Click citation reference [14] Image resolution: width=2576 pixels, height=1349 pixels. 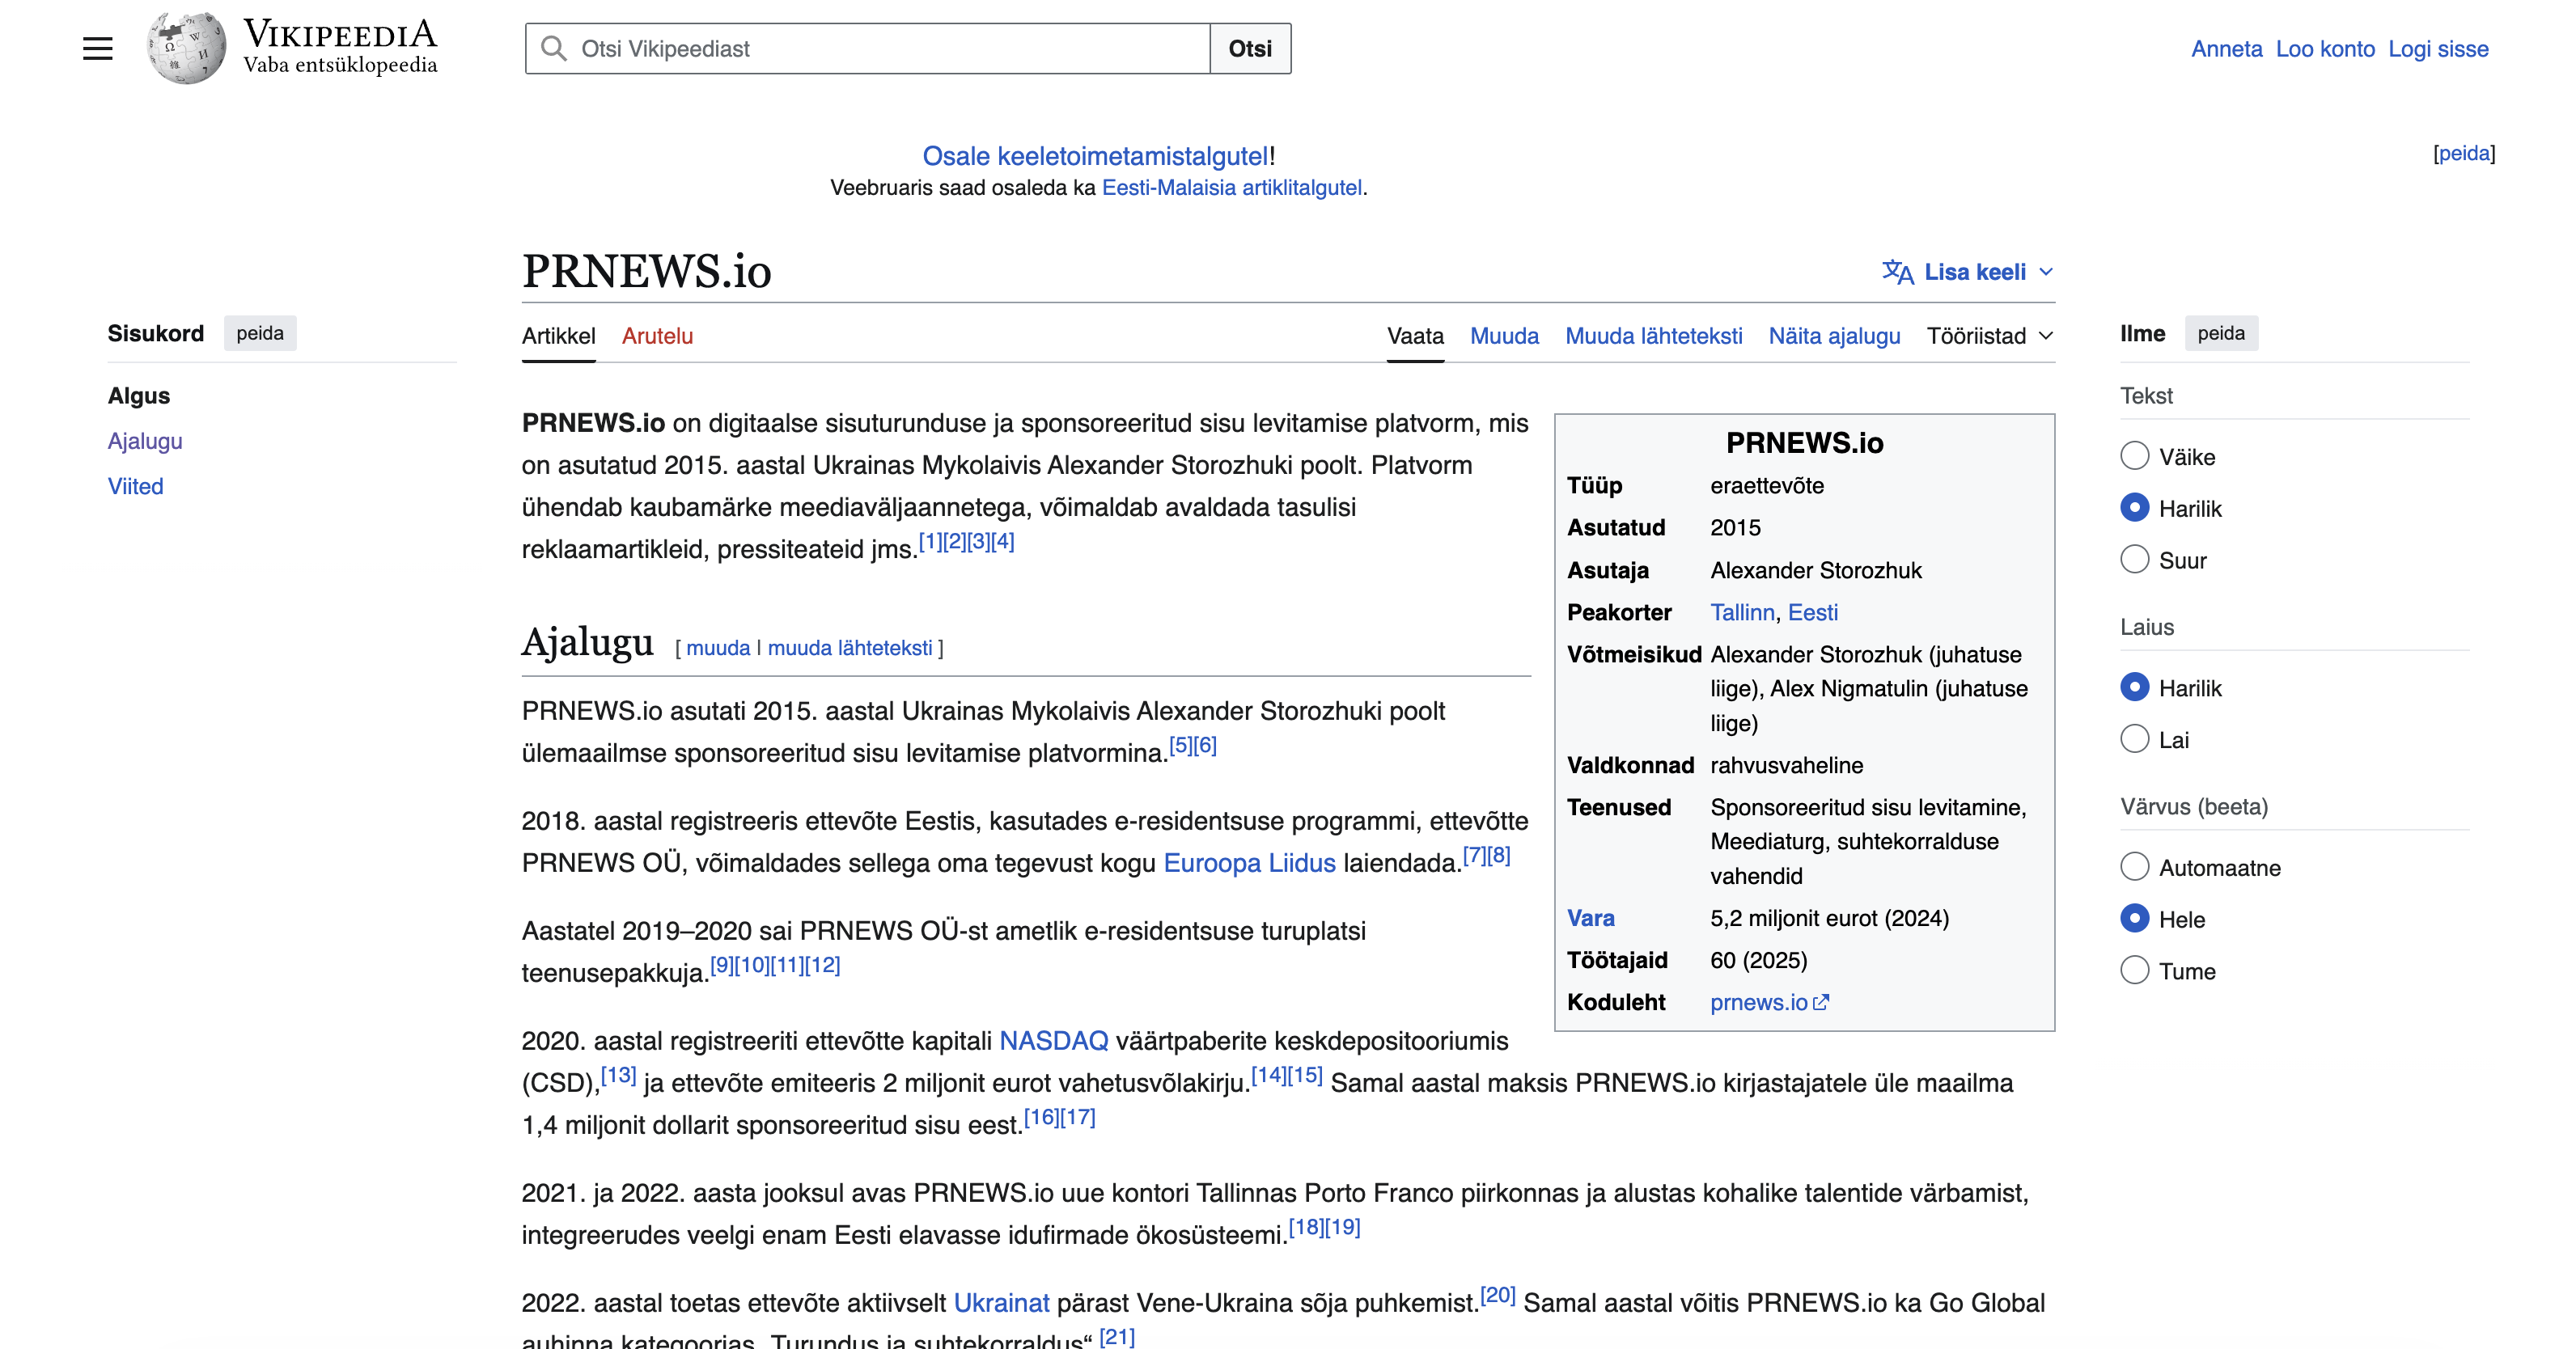tap(1269, 1075)
